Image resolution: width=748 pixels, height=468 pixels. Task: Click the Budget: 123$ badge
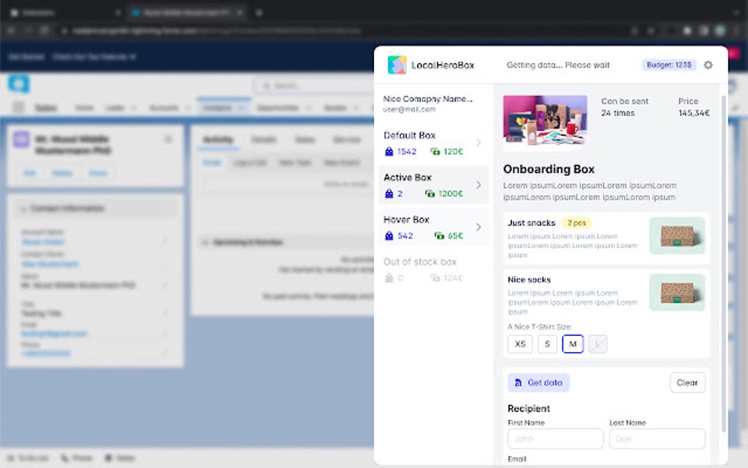pyautogui.click(x=668, y=65)
